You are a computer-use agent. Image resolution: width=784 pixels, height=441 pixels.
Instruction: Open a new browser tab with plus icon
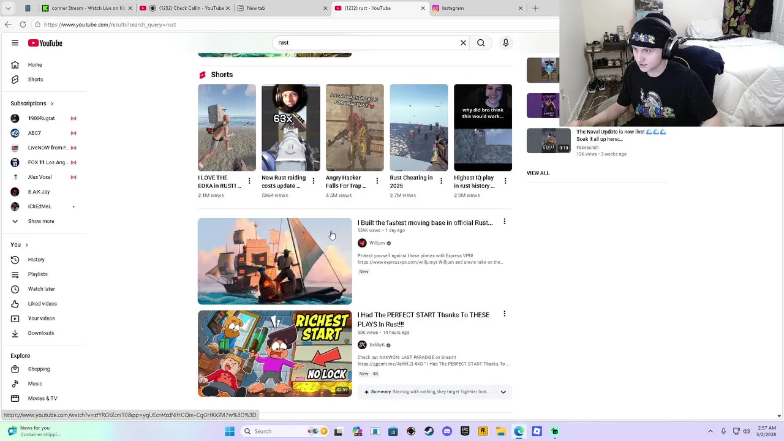click(535, 8)
